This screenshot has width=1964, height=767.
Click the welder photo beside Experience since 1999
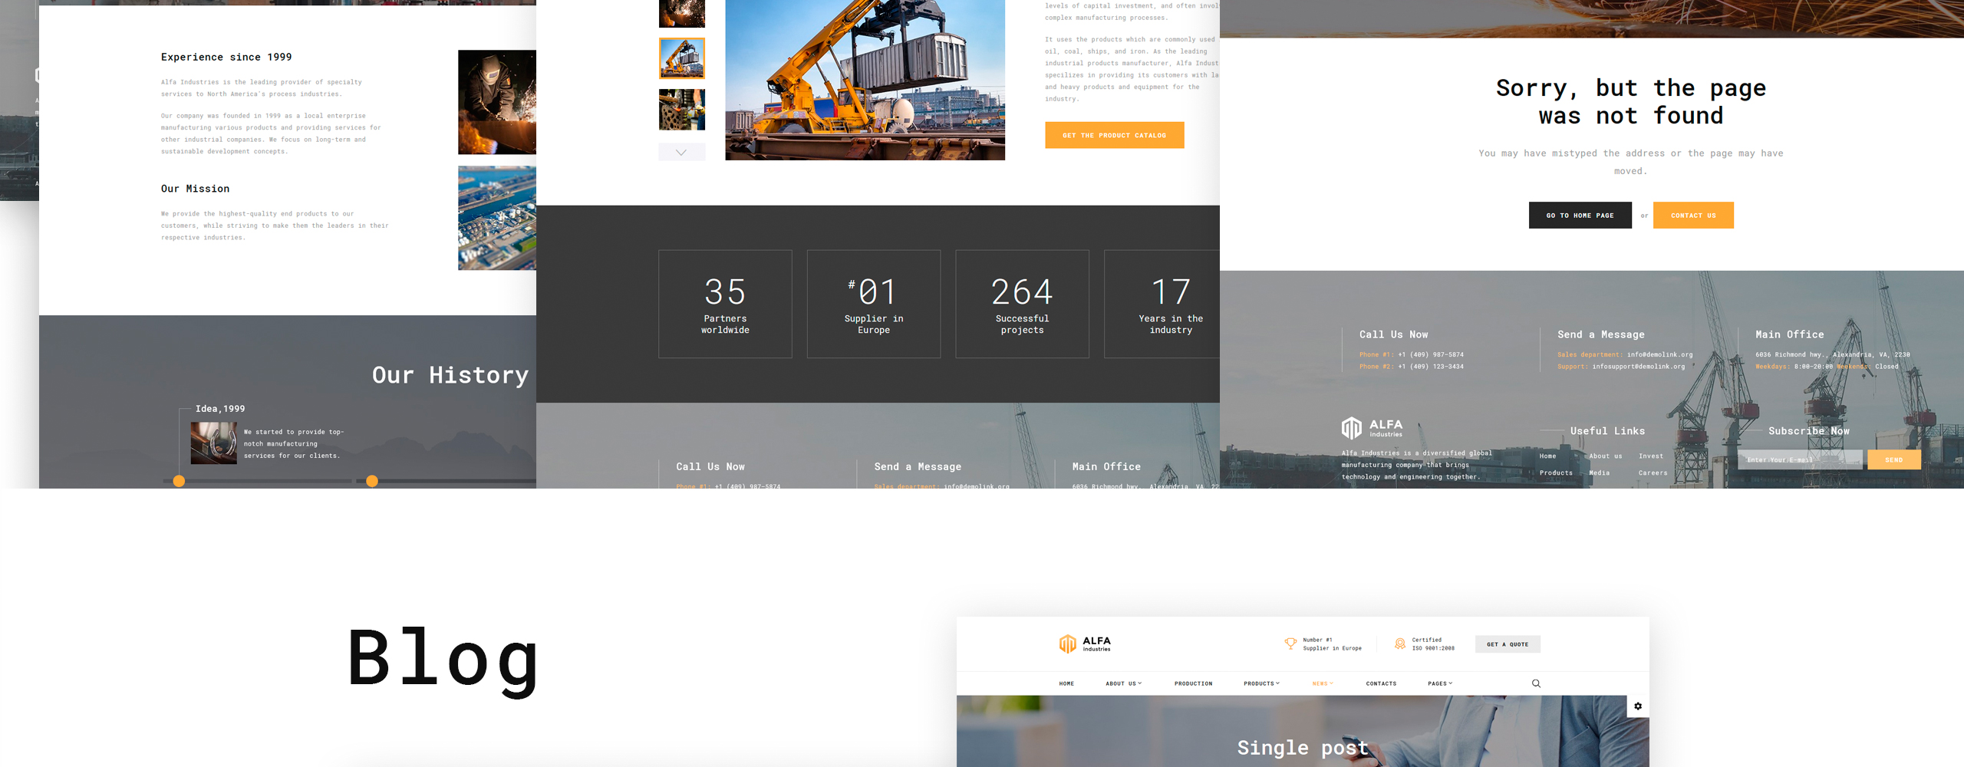pos(497,102)
